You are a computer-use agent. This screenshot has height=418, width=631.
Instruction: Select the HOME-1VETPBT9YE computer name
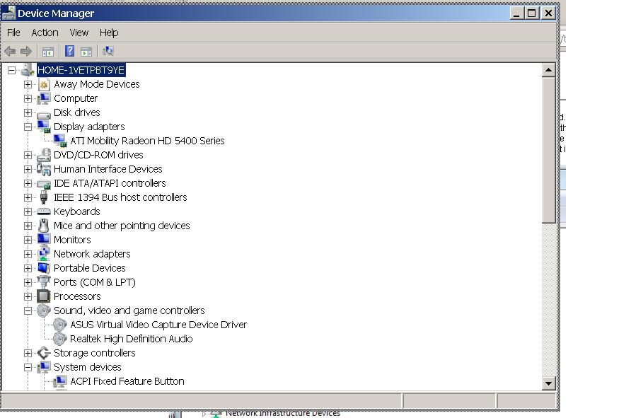(81, 70)
